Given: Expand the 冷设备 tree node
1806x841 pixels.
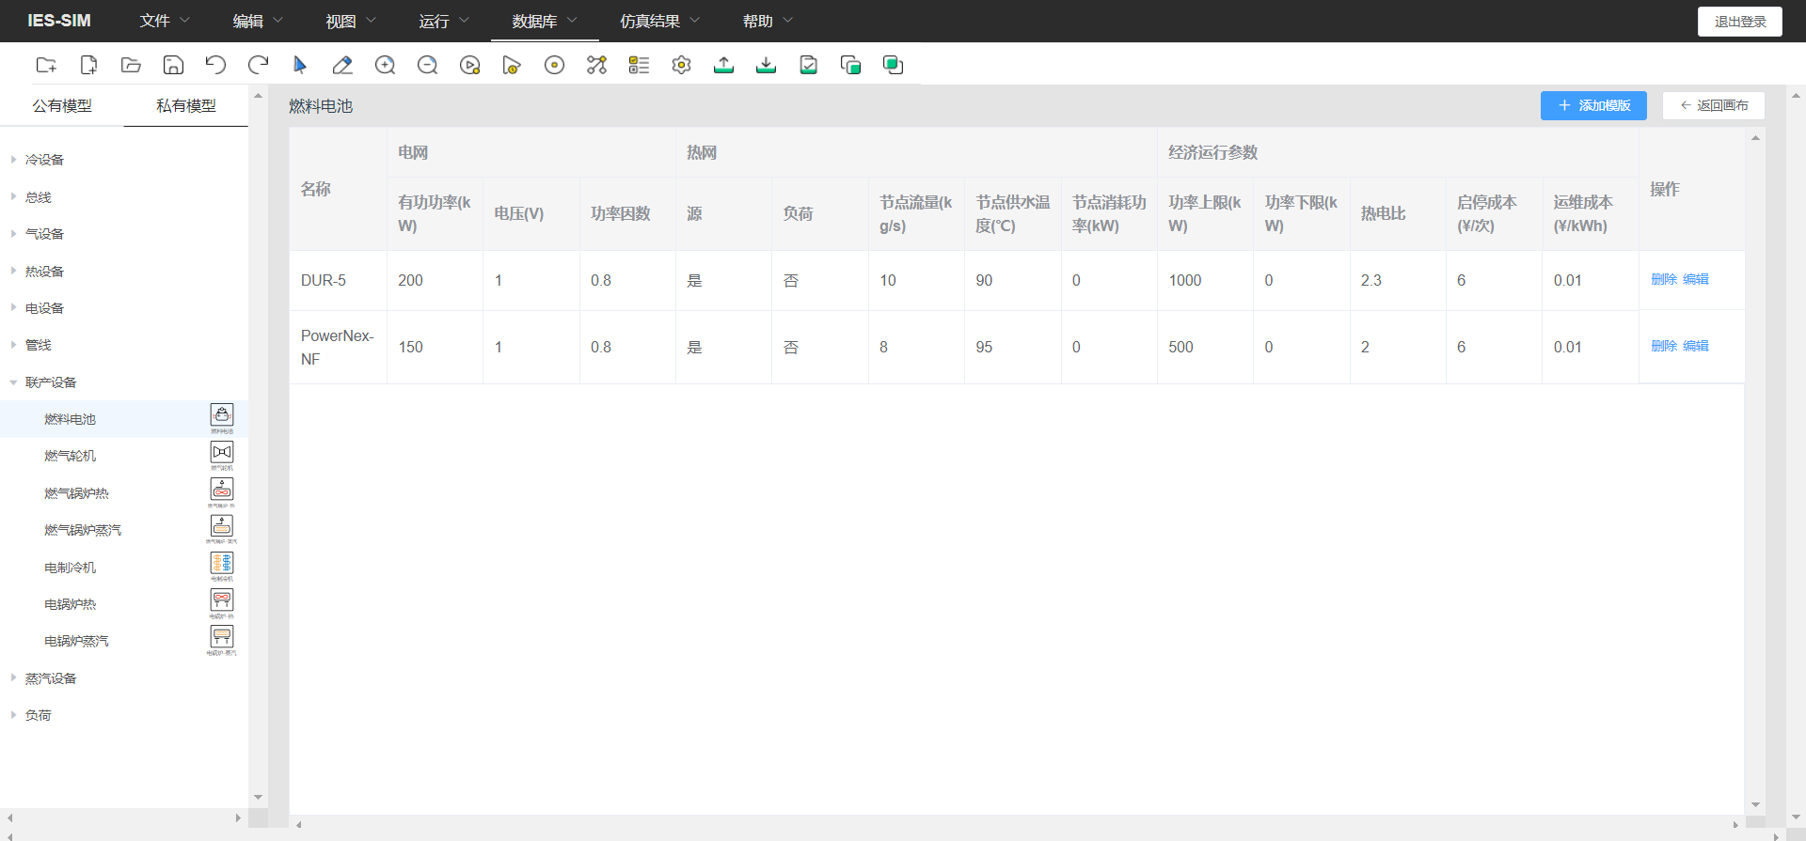Looking at the screenshot, I should [x=14, y=160].
